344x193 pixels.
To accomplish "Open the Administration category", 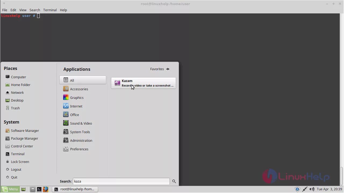I will (81, 140).
